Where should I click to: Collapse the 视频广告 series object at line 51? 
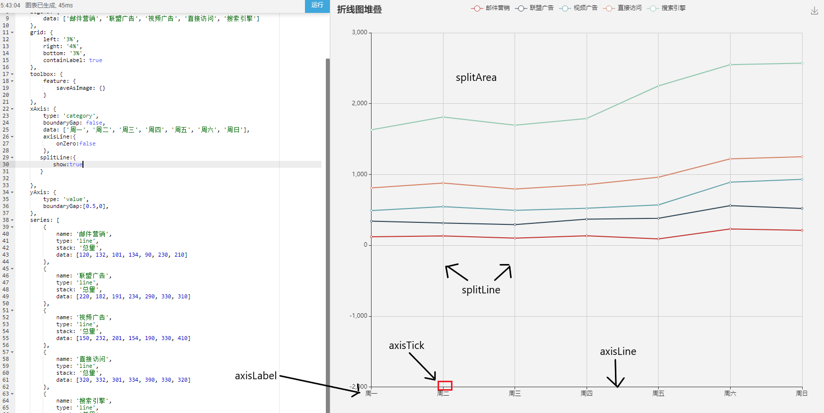pos(12,310)
